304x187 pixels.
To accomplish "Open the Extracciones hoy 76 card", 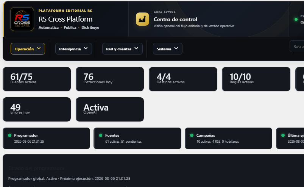I will pyautogui.click(x=110, y=79).
